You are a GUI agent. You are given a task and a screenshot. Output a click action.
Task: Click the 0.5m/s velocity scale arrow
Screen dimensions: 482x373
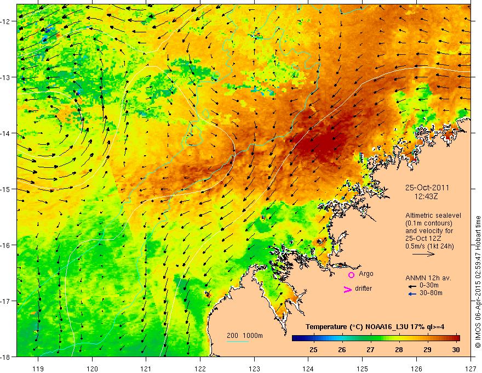click(423, 254)
